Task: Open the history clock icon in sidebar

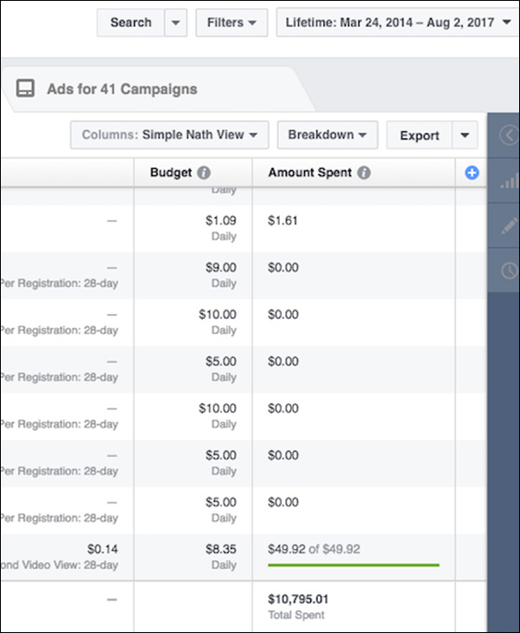Action: (x=510, y=271)
